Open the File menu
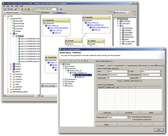168x136 pixels. coord(4,6)
